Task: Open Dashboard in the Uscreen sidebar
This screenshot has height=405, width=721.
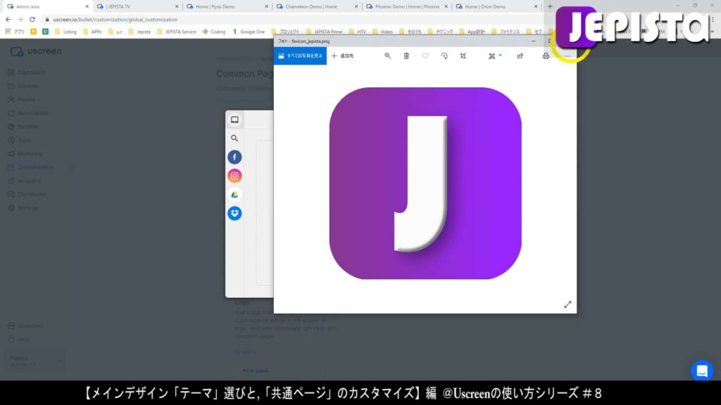Action: 27,72
